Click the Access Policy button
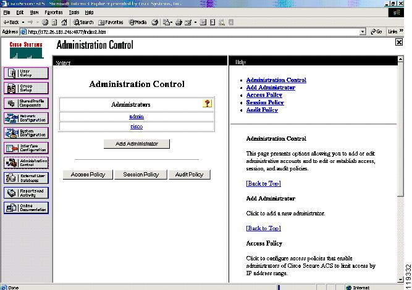This screenshot has width=412, height=290. (88, 175)
